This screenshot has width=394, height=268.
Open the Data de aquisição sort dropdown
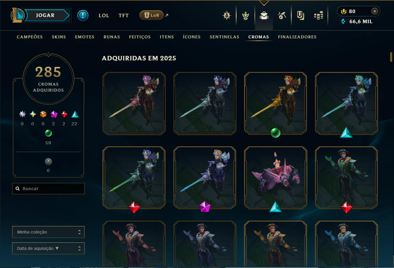click(48, 248)
